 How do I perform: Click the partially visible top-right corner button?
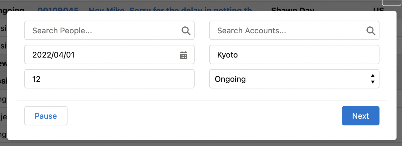pos(391,3)
